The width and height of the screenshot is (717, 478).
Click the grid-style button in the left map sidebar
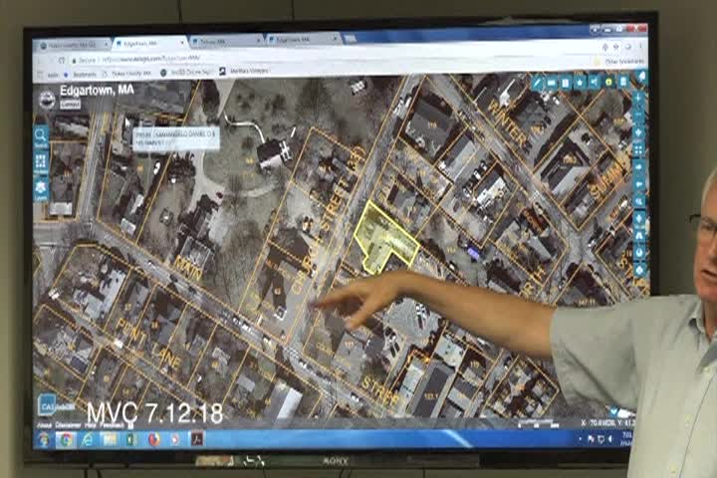(40, 163)
